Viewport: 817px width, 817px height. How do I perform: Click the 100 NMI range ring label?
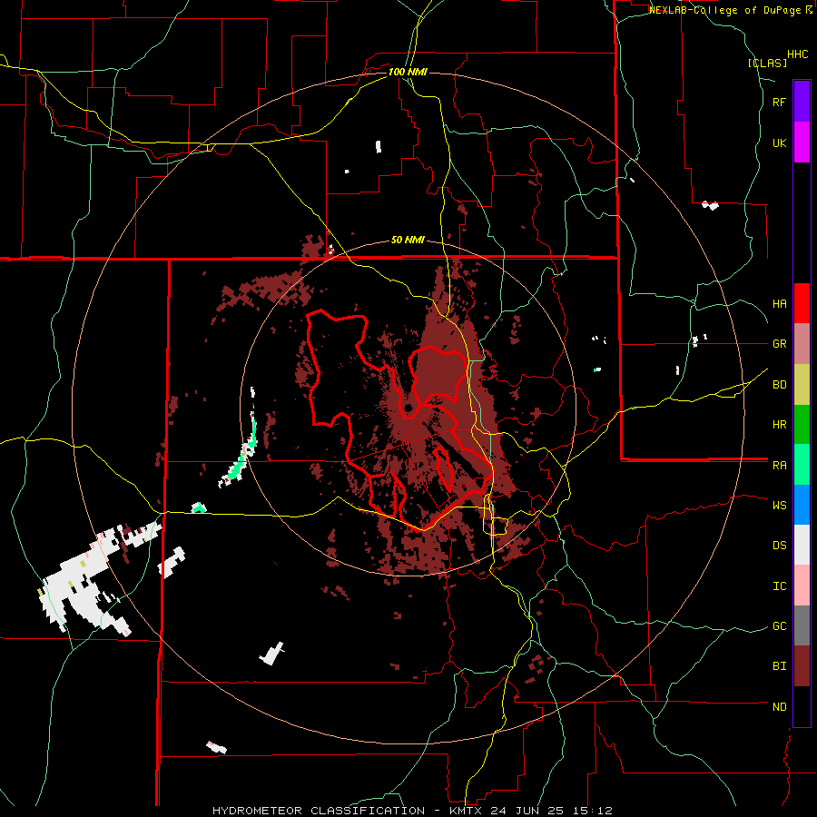tap(408, 72)
